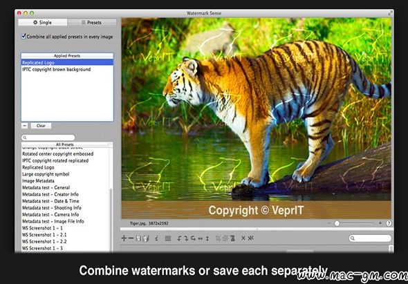Click the single X remove icon
Image resolution: width=408 pixels, height=284 pixels.
243,238
